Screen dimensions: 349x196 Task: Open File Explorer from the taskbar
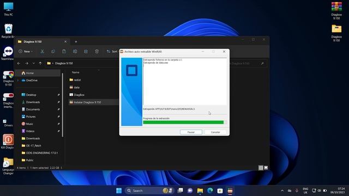[200, 191]
